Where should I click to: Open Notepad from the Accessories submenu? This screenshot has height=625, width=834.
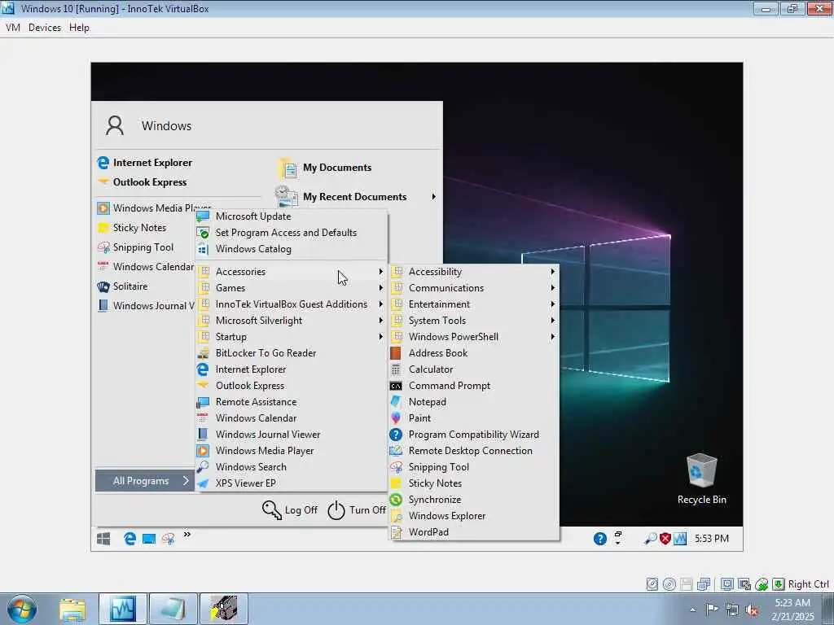tap(474, 402)
